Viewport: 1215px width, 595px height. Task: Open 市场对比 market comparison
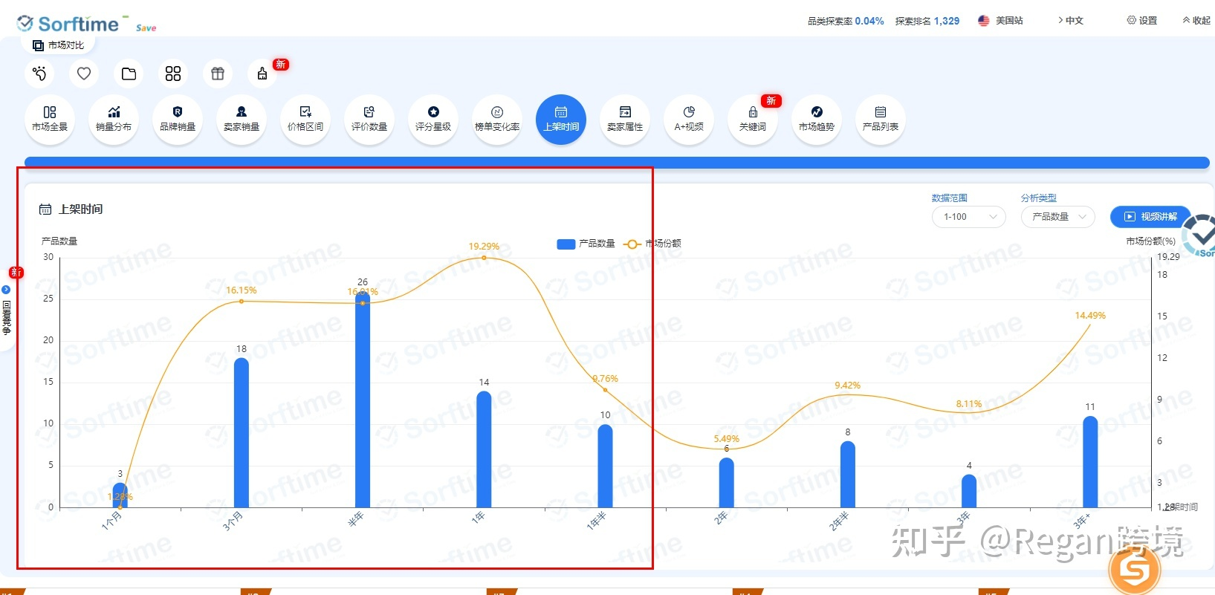click(59, 45)
